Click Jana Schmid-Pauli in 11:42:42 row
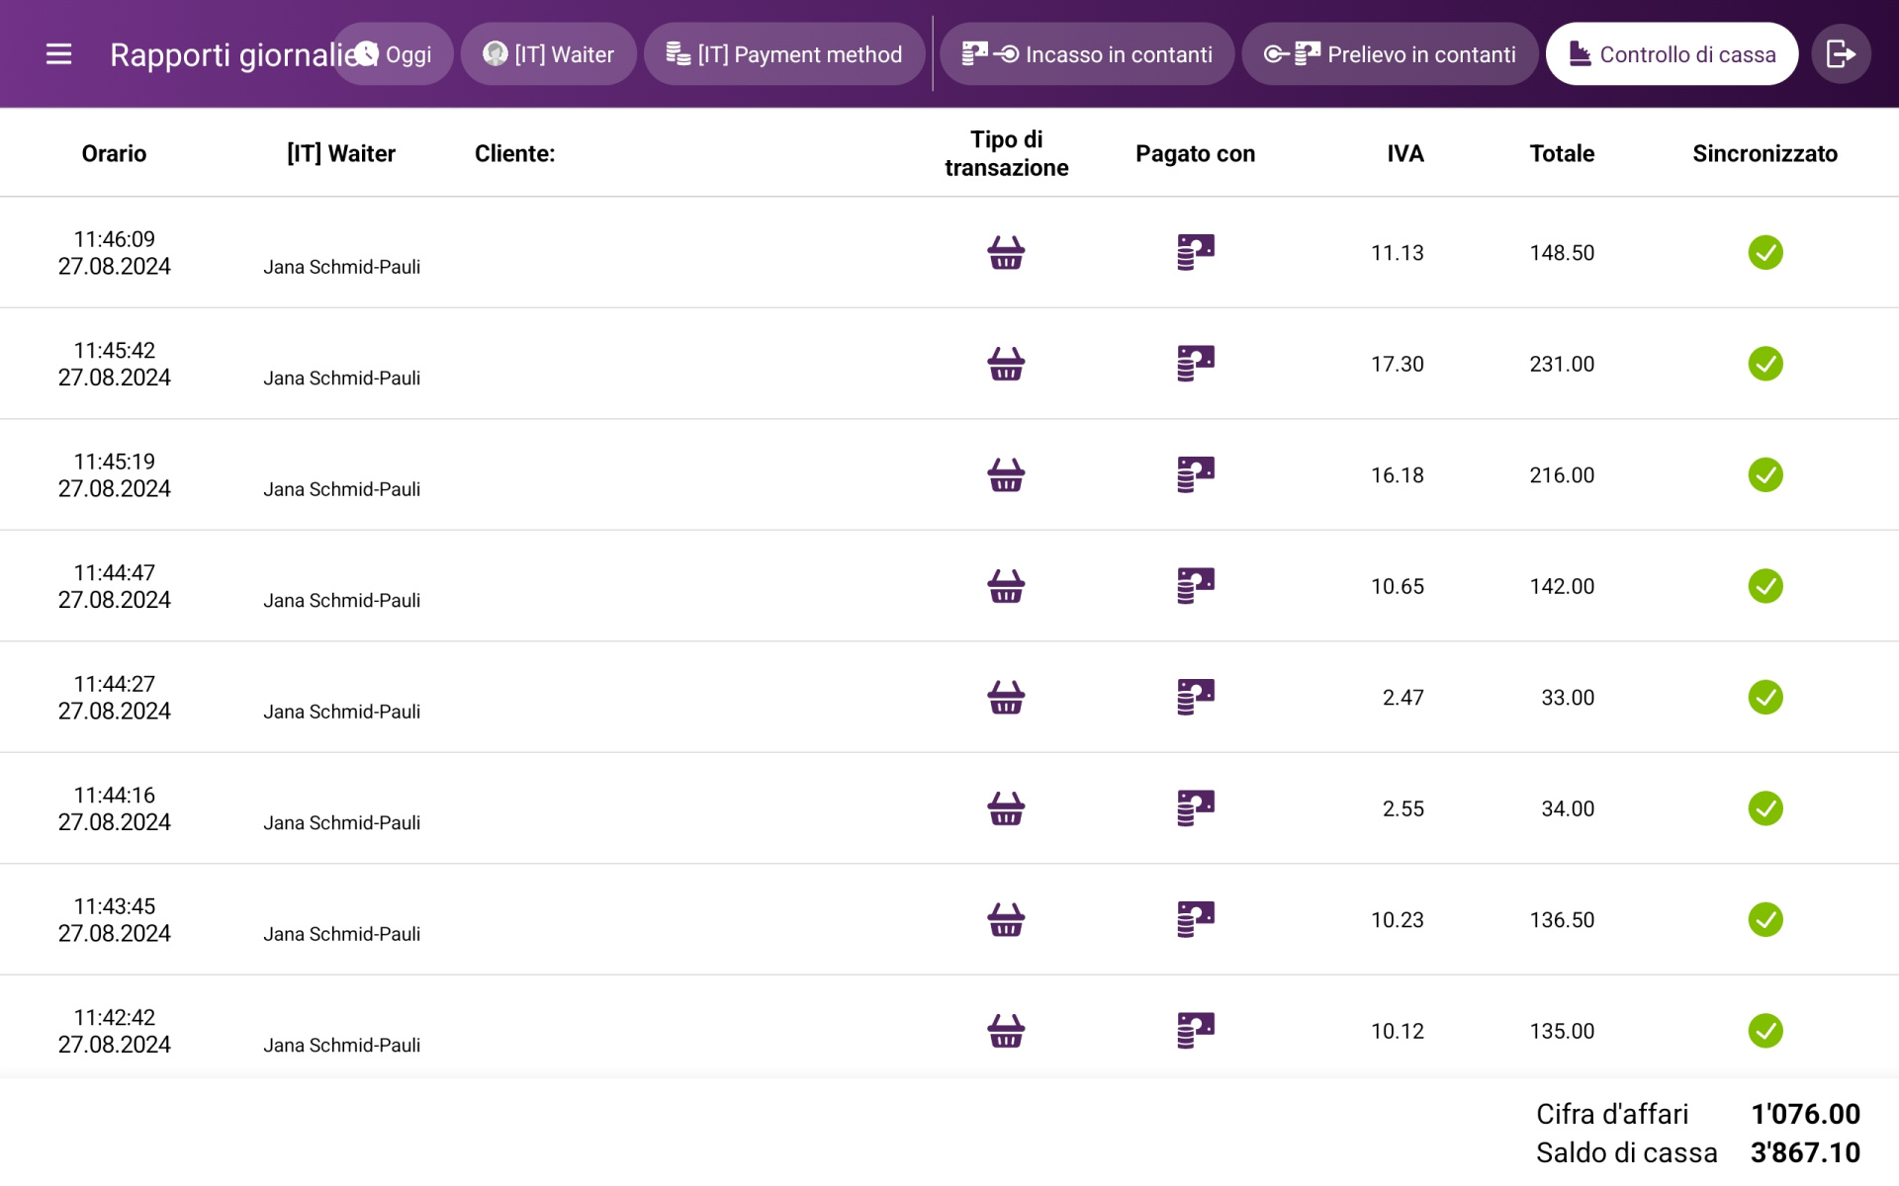Viewport: 1899px width, 1186px height. (341, 1045)
